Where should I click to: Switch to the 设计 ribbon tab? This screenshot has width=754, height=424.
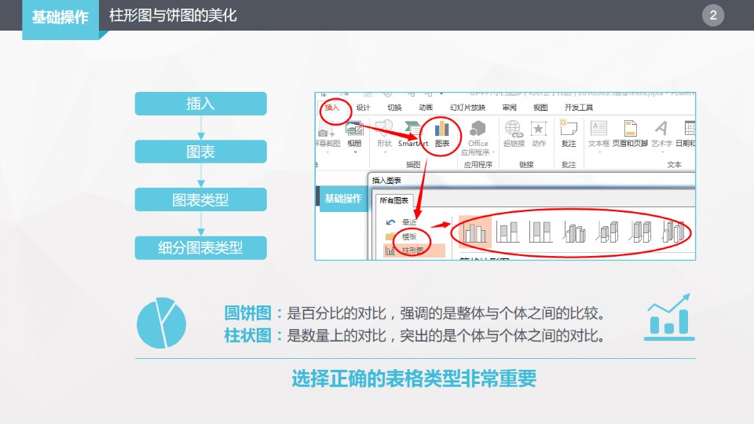363,108
